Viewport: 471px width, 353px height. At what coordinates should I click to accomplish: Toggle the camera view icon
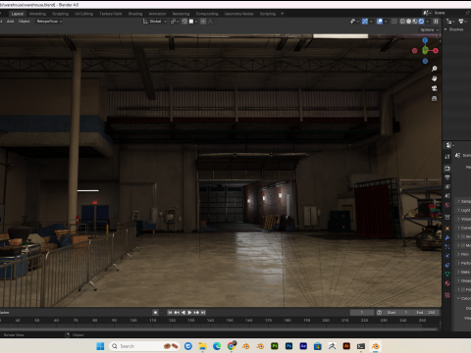435,88
